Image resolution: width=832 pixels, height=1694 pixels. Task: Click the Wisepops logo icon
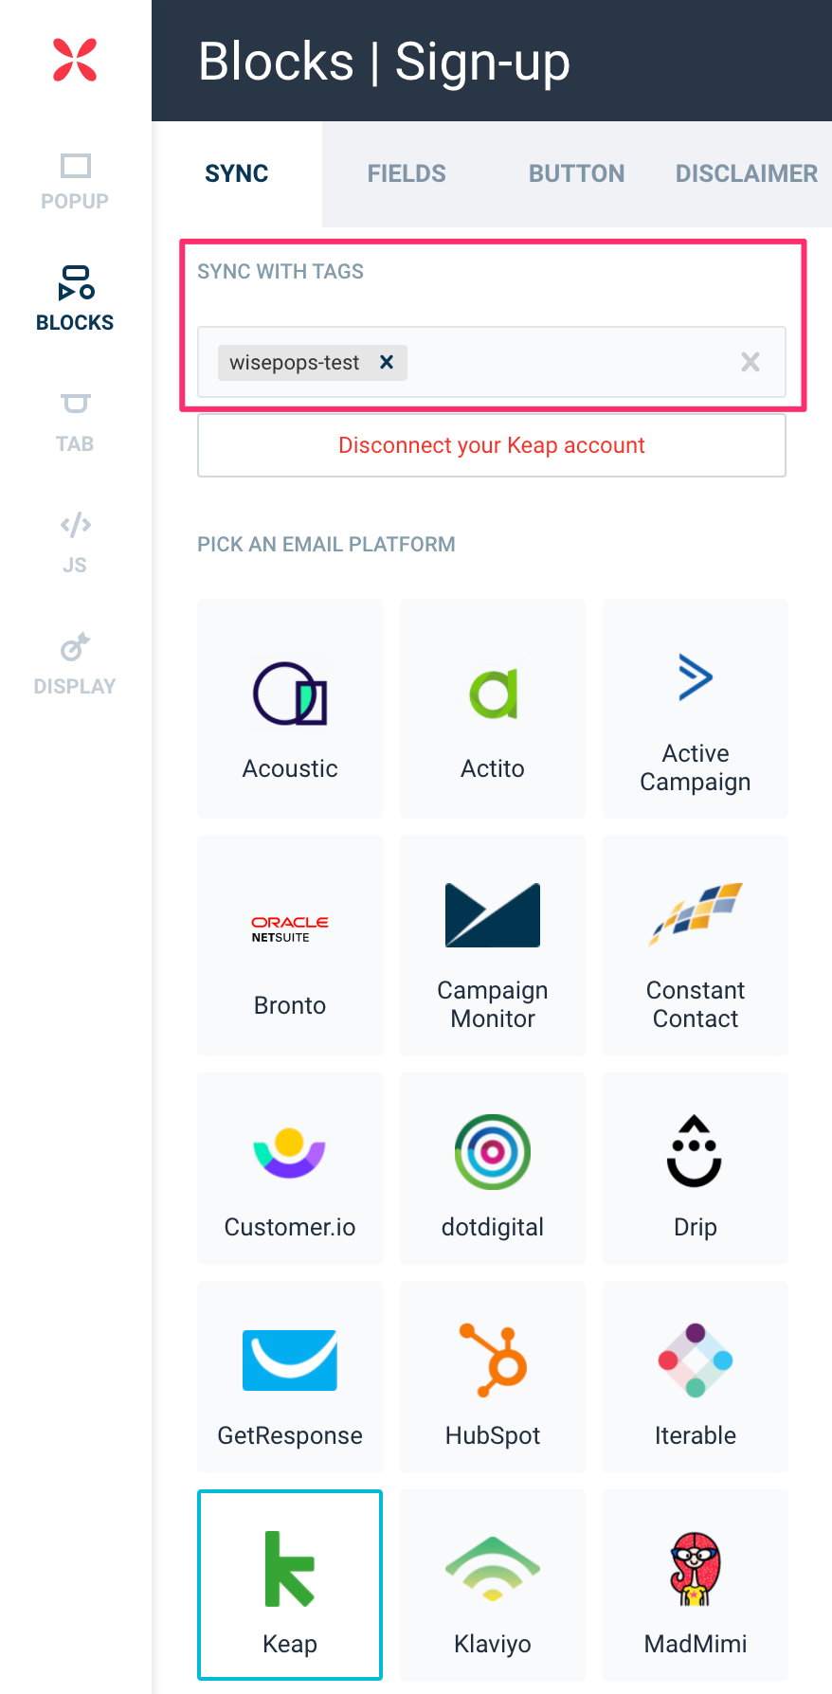tap(75, 60)
